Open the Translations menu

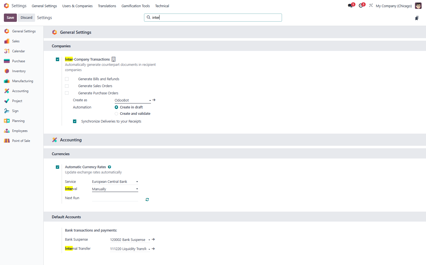coord(107,6)
